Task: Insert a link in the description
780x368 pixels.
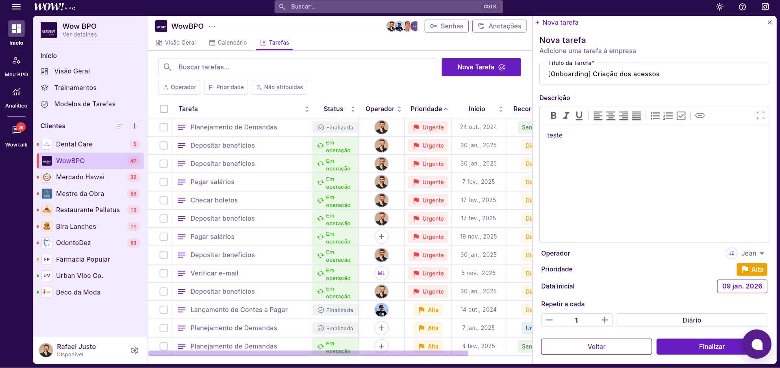Action: pos(700,116)
